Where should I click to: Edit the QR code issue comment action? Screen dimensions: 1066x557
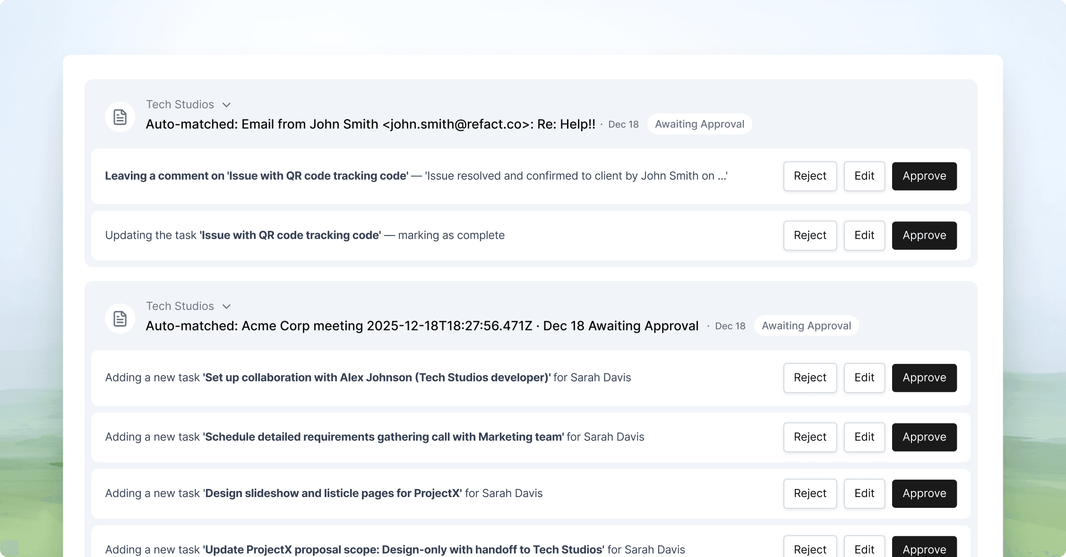point(864,176)
